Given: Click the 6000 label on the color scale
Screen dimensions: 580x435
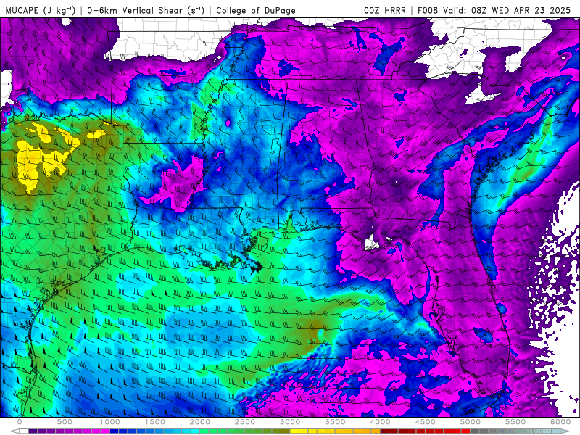Looking at the screenshot, I should [x=560, y=422].
